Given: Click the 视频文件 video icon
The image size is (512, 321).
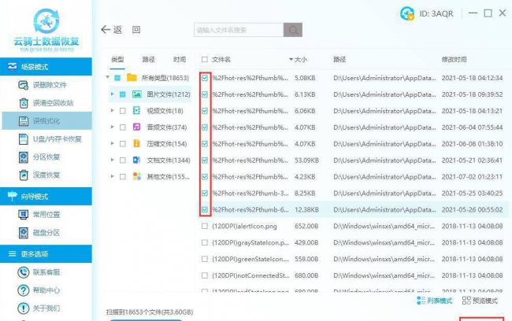Looking at the screenshot, I should coord(136,111).
